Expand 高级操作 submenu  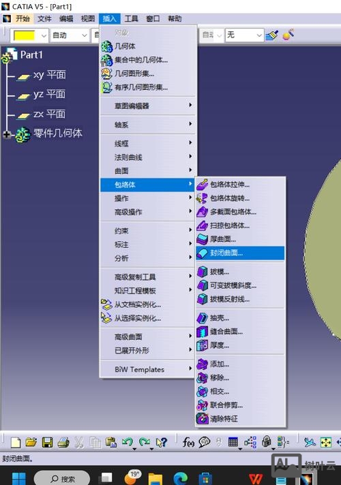[x=148, y=212]
